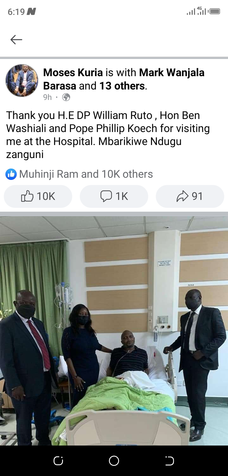Tap the N notification icon beside clock
Viewport: 228px width, 476px height.
[x=31, y=12]
